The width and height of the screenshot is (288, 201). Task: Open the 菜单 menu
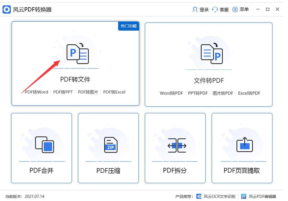241,9
